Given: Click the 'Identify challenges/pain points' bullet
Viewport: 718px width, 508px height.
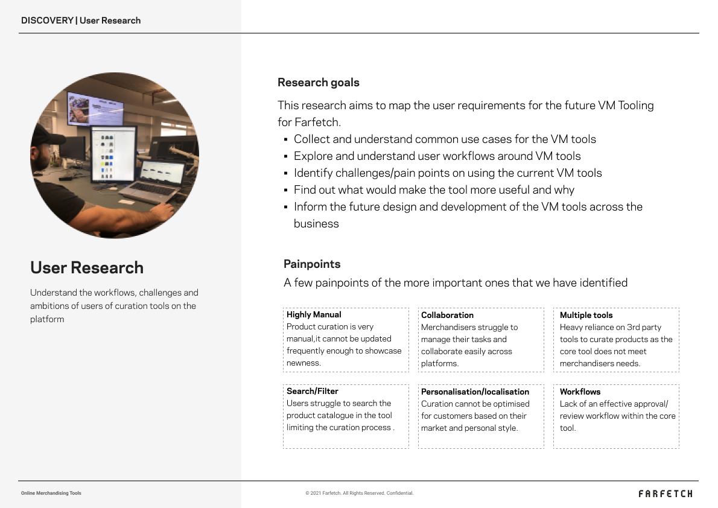Looking at the screenshot, I should [x=447, y=173].
